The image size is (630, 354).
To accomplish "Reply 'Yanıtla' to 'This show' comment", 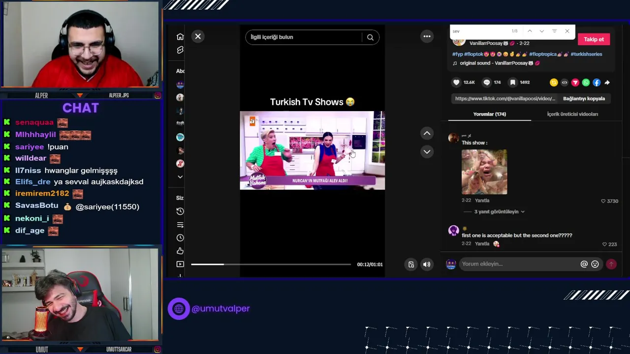I will pos(482,201).
